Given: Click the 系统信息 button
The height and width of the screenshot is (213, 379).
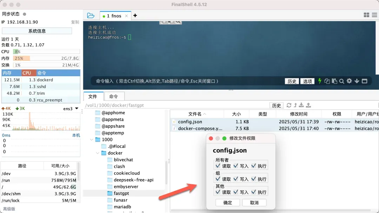Looking at the screenshot, I should [37, 31].
